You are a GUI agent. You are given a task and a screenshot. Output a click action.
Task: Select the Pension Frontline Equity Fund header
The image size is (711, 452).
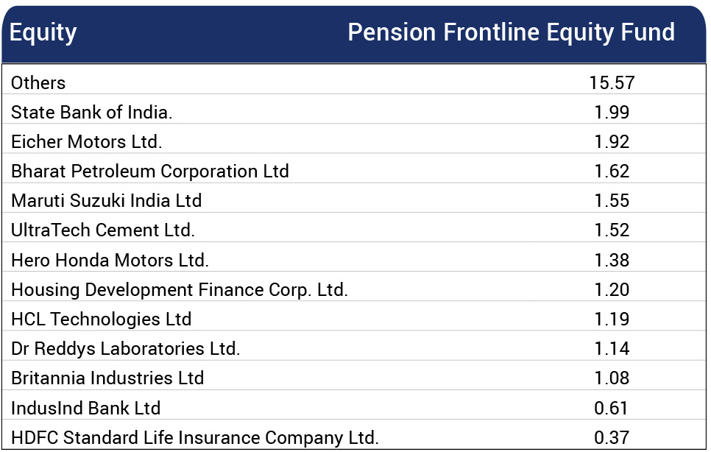point(511,32)
